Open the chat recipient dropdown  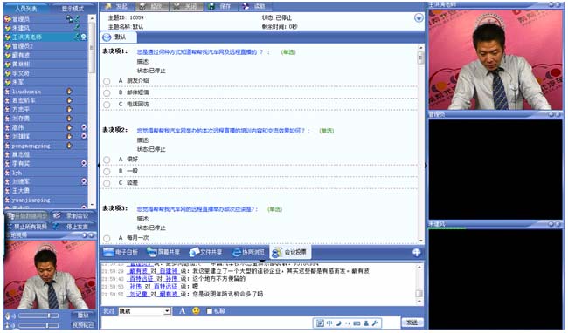[167, 311]
